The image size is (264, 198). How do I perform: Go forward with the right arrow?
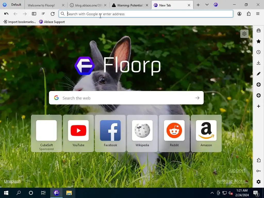25,14
